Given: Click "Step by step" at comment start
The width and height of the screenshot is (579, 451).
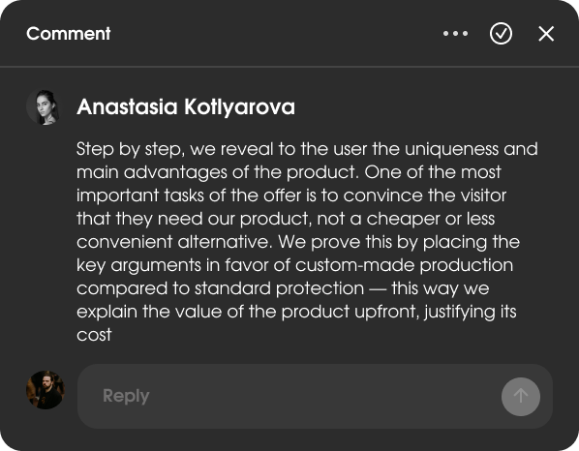Looking at the screenshot, I should [129, 149].
